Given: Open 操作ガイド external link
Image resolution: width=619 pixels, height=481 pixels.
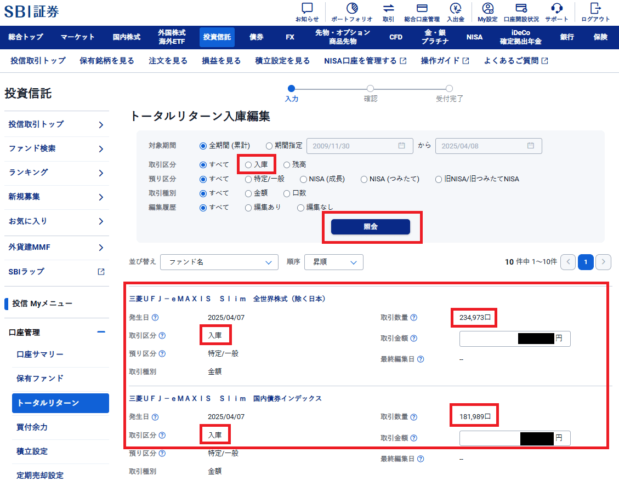Looking at the screenshot, I should coord(445,61).
